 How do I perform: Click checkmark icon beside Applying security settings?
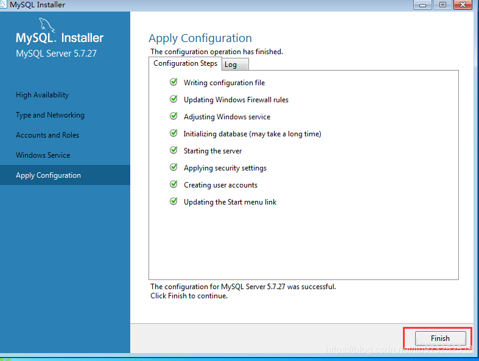[173, 167]
